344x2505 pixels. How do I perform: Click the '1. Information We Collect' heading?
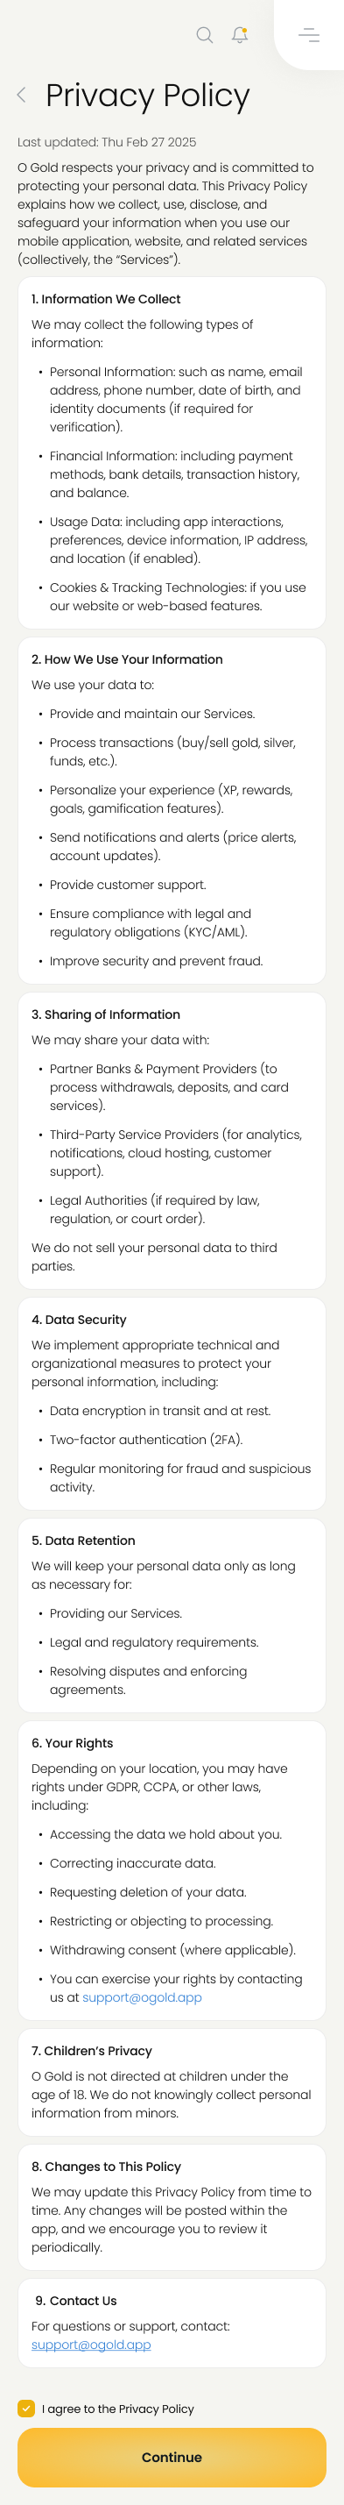coord(106,298)
